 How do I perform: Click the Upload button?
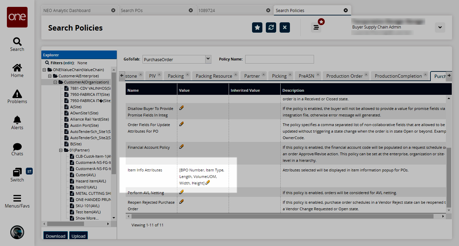click(x=78, y=236)
